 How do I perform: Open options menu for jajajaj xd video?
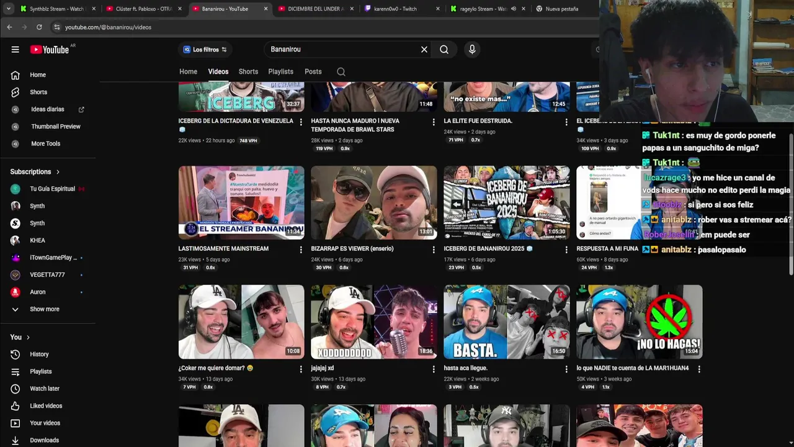pos(434,369)
